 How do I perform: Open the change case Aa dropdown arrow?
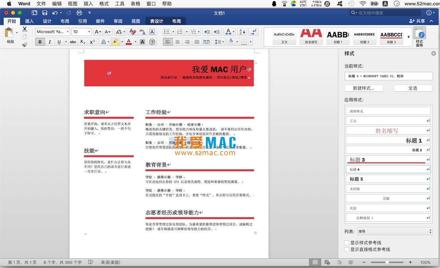pyautogui.click(x=124, y=32)
